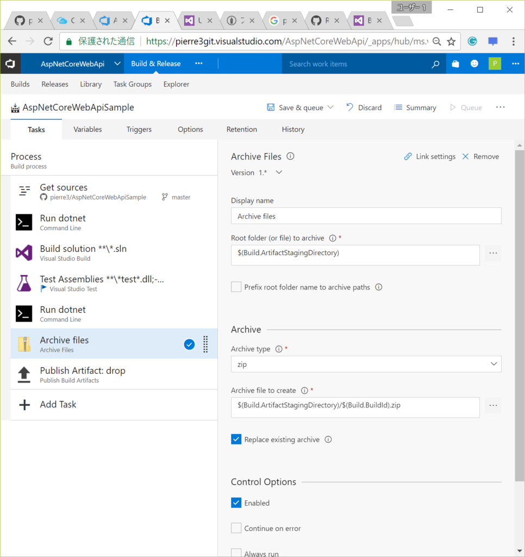Uncheck Replace existing archive
Image resolution: width=525 pixels, height=557 pixels.
pos(236,439)
